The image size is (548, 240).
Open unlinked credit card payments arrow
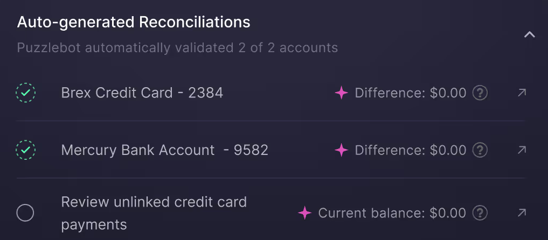(521, 213)
